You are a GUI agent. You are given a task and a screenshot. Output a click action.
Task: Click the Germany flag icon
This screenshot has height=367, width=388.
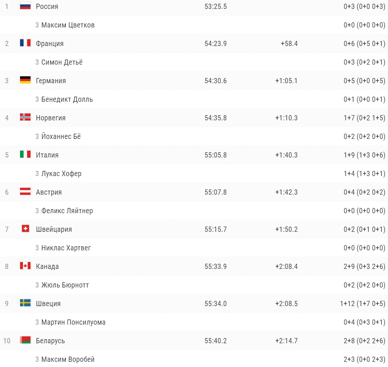coord(25,80)
